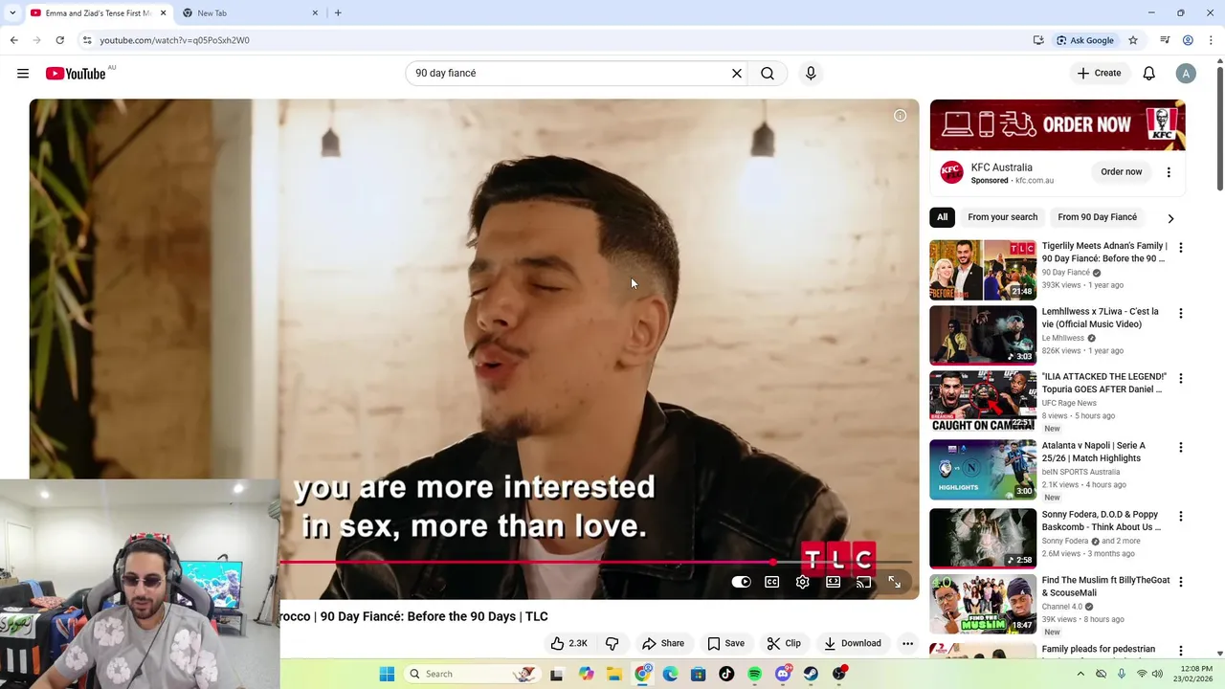Start voice search with the microphone
Viewport: 1225px width, 689px height.
click(x=811, y=73)
